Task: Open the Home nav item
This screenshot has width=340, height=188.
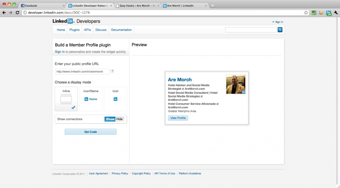Action: 61,30
